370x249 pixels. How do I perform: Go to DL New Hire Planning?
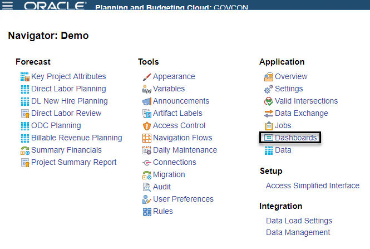click(x=70, y=101)
